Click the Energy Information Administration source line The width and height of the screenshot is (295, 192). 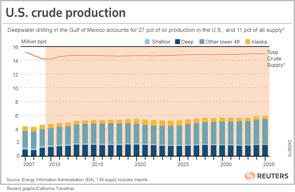[x=77, y=180]
